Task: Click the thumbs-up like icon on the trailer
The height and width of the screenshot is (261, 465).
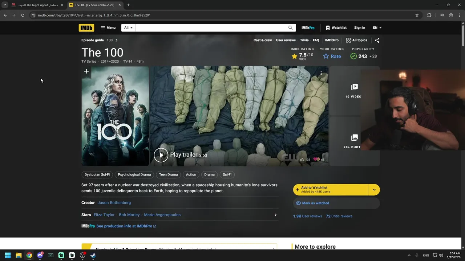Action: 302,159
